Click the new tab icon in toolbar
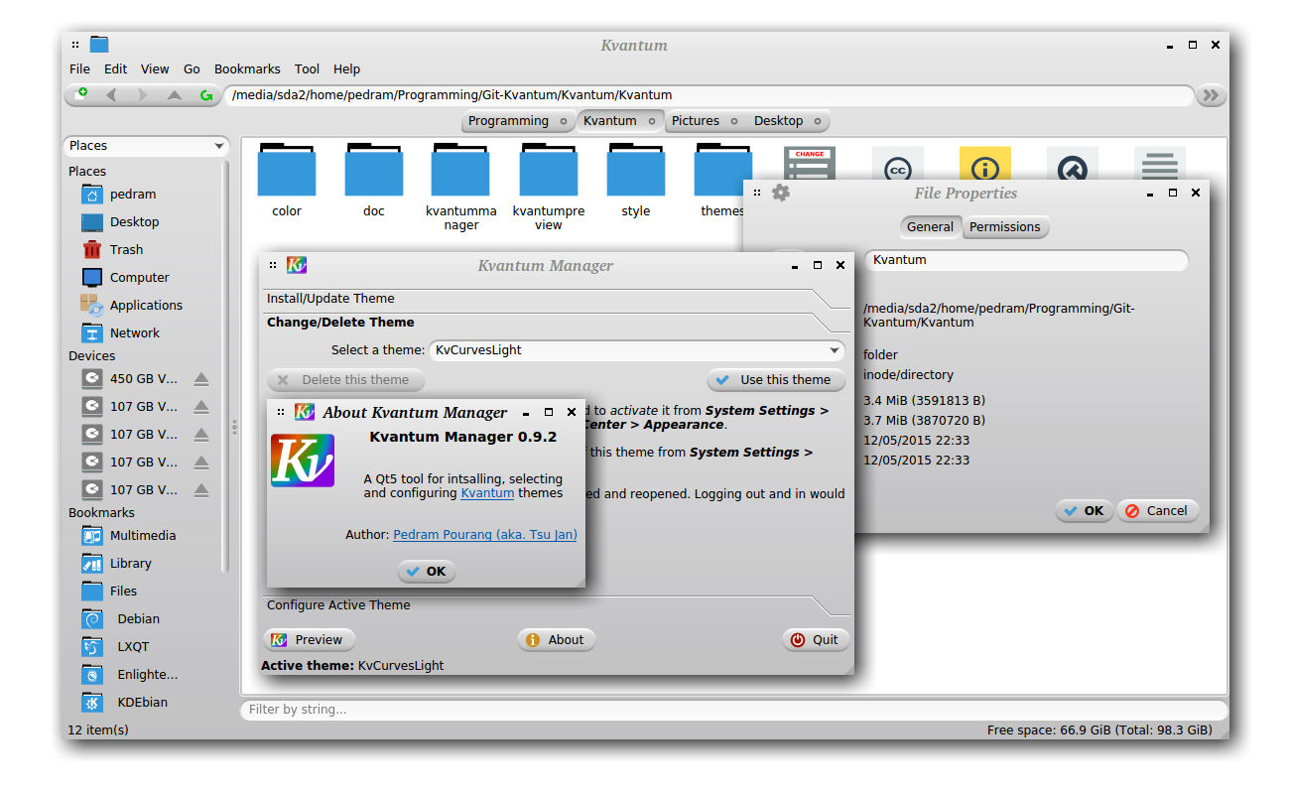The image size is (1290, 794). coord(79,94)
